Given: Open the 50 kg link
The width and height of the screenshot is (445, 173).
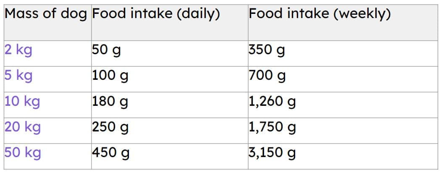Looking at the screenshot, I should (22, 152).
